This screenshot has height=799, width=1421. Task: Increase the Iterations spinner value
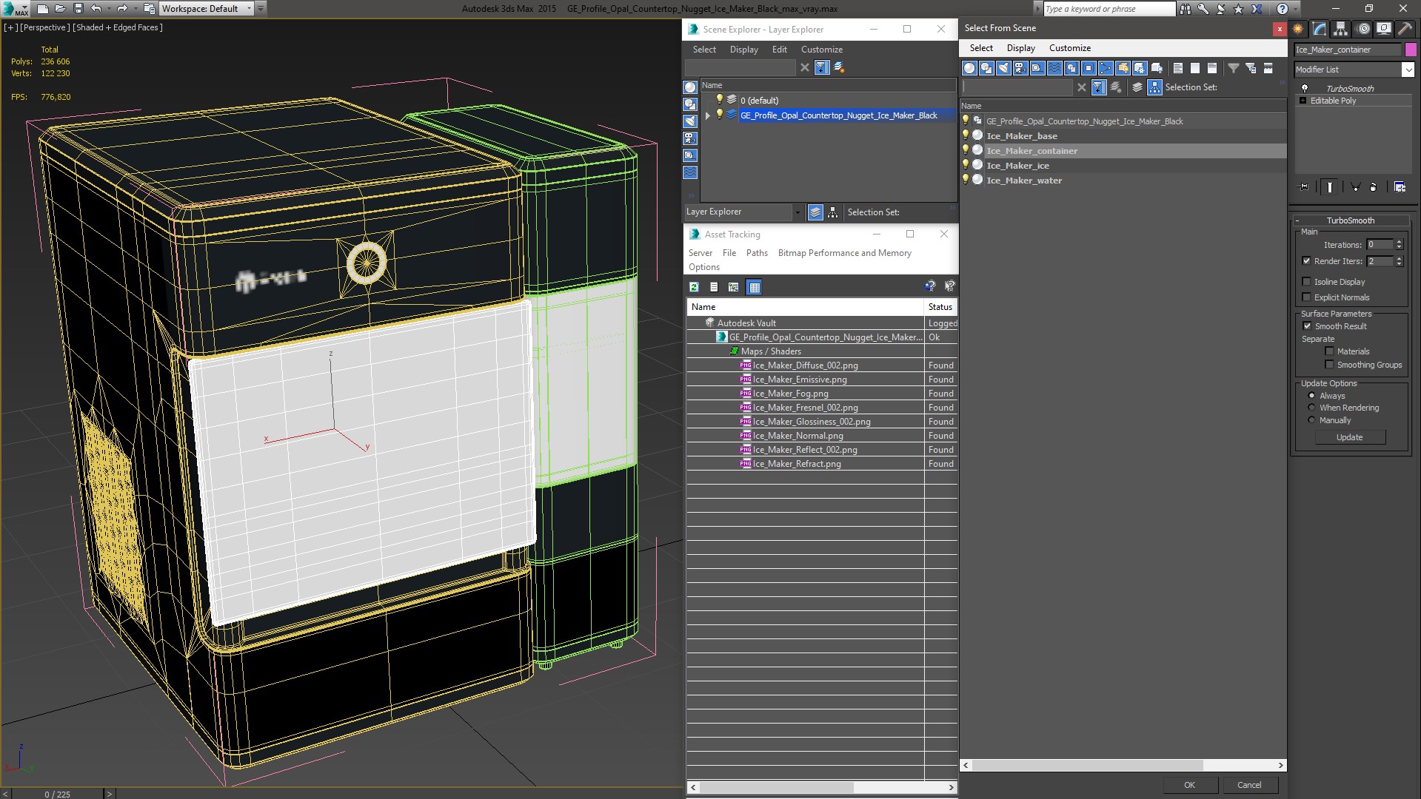pos(1399,242)
